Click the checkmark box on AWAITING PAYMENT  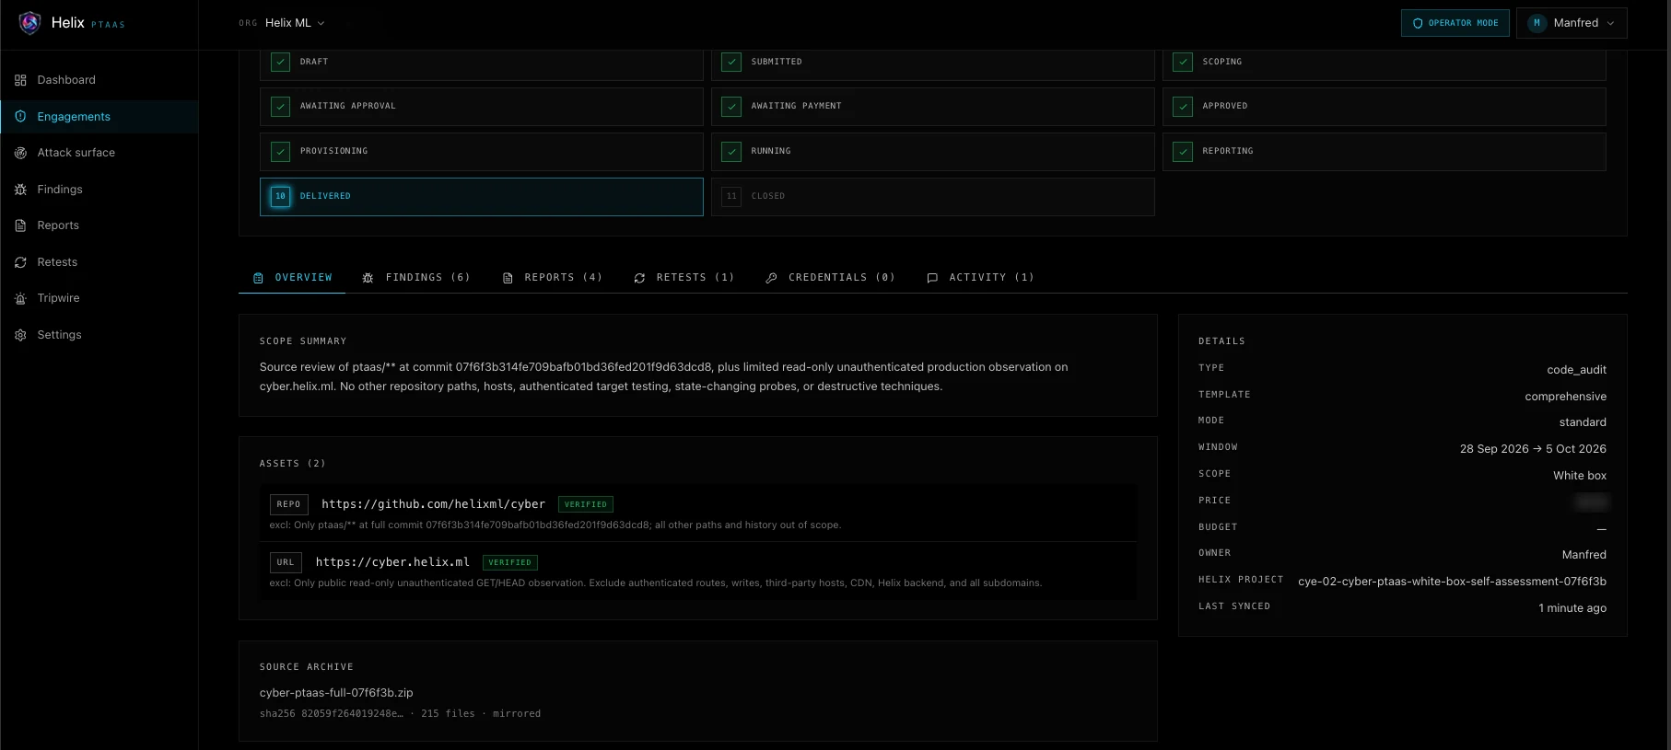point(731,107)
